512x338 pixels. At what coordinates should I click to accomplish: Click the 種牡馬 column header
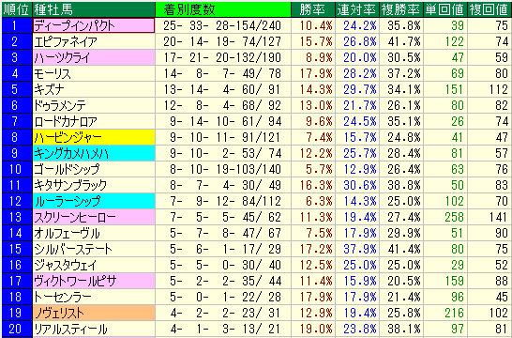tap(94, 9)
